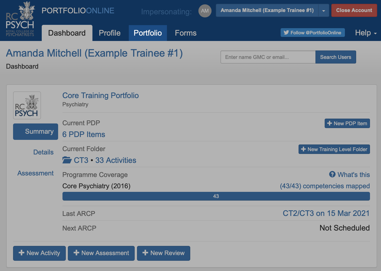Click the RCPsych portfolio thumbnail logo
Image resolution: width=381 pixels, height=271 pixels.
coord(27,106)
